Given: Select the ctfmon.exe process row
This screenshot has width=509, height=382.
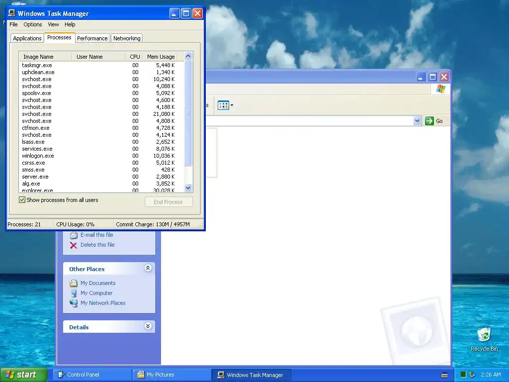Looking at the screenshot, I should (101, 128).
